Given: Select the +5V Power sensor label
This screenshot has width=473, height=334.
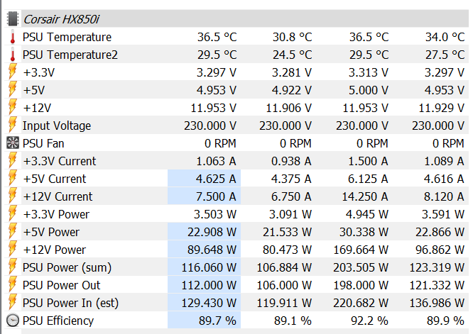Looking at the screenshot, I should 51,232.
